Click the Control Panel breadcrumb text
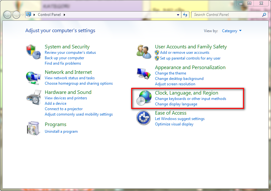This screenshot has height=191, width=271. (49, 15)
